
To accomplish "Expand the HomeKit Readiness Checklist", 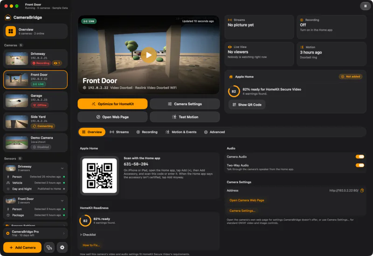I will 88,235.
